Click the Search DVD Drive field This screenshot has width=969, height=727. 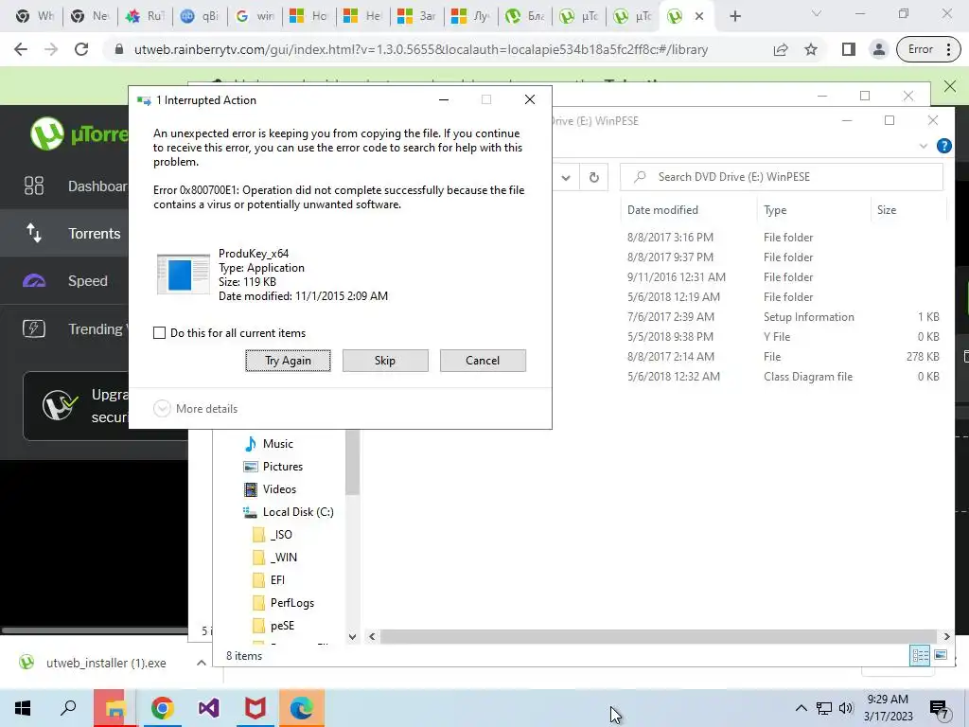(x=781, y=177)
